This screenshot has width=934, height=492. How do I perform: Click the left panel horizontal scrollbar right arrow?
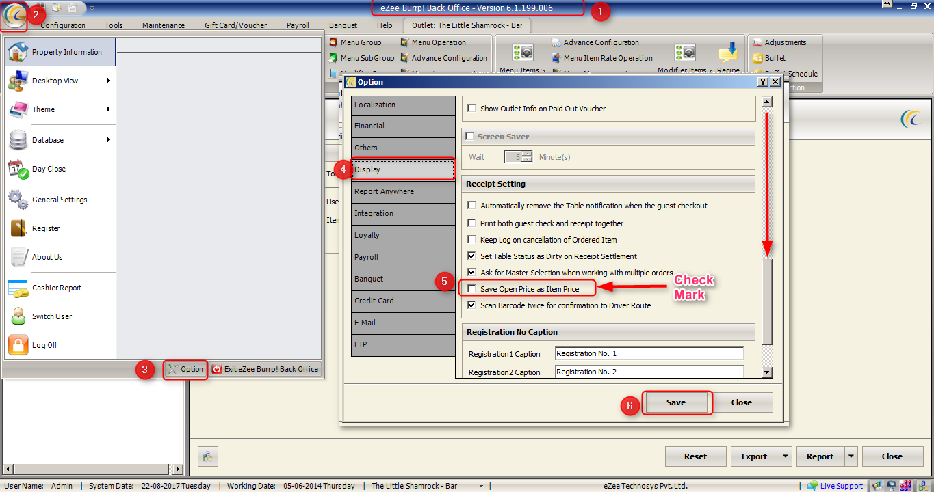179,469
